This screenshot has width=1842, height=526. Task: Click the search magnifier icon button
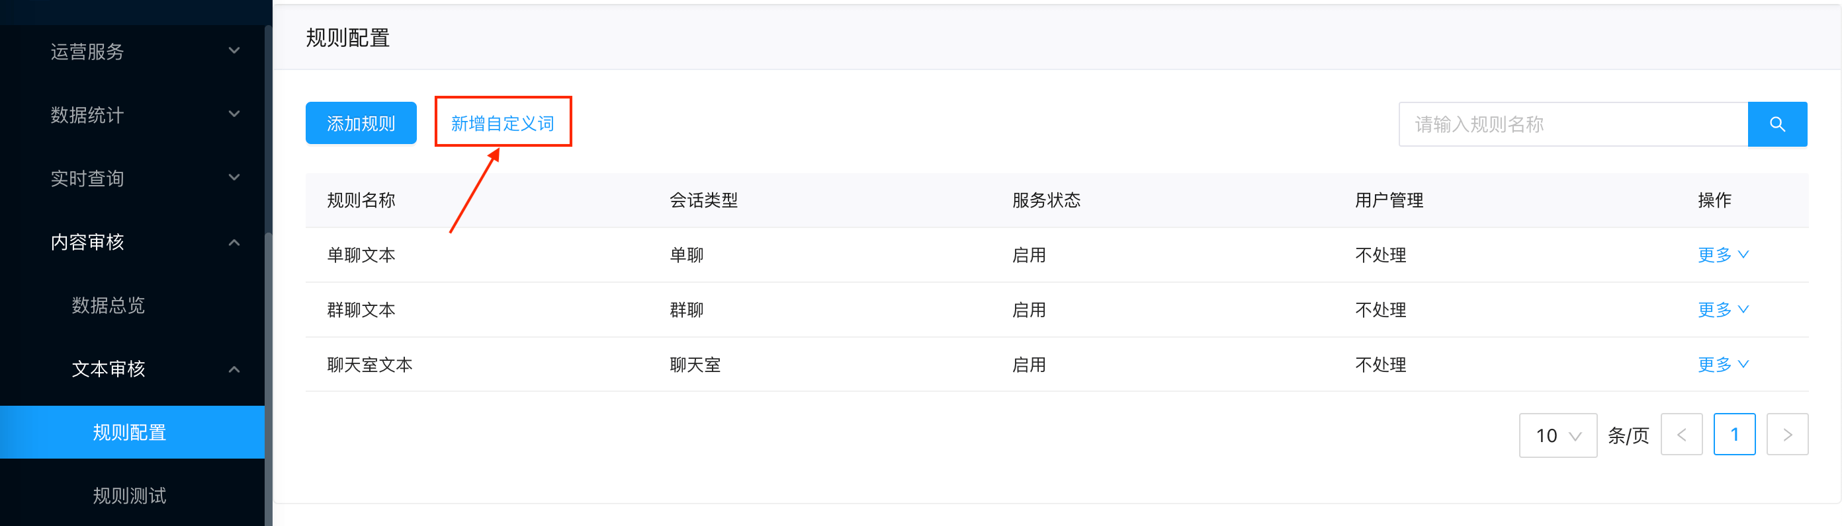coord(1777,124)
